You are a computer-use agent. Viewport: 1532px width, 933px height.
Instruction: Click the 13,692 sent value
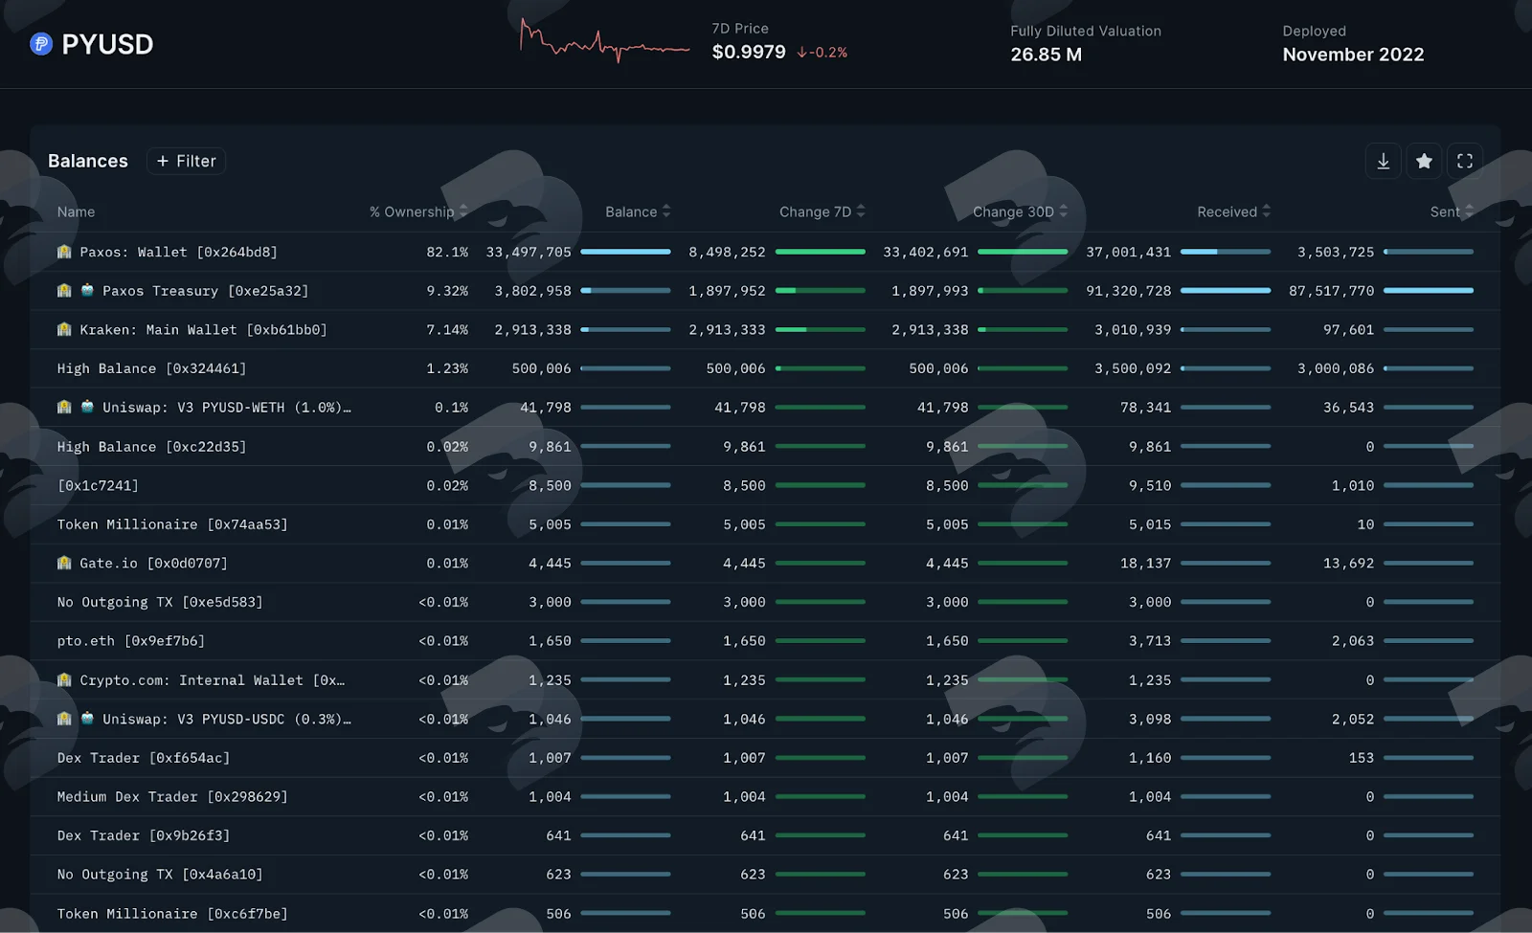click(x=1349, y=564)
